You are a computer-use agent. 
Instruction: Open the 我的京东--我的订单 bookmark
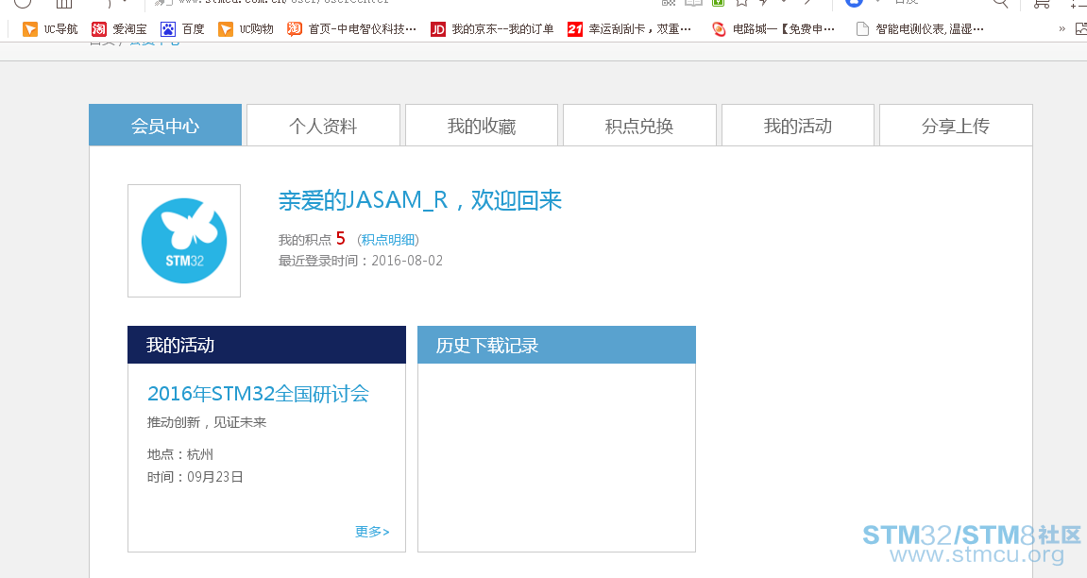tap(492, 29)
